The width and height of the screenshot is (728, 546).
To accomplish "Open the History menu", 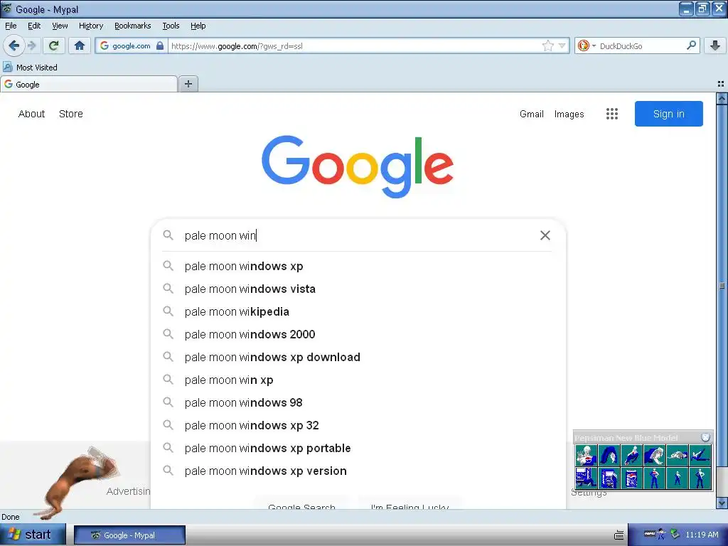I will (90, 26).
